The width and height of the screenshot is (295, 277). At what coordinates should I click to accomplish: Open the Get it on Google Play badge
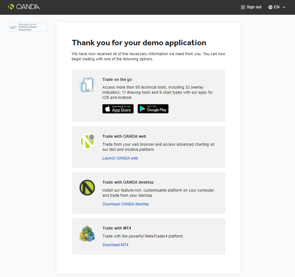tap(153, 109)
